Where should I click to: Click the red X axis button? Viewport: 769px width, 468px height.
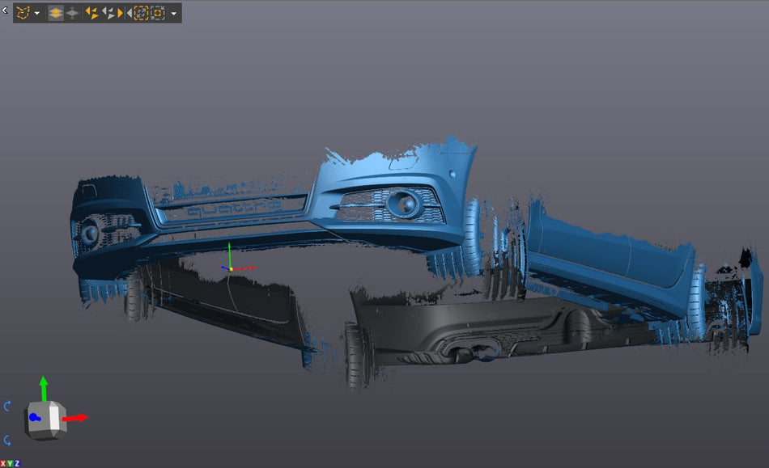coord(3,463)
